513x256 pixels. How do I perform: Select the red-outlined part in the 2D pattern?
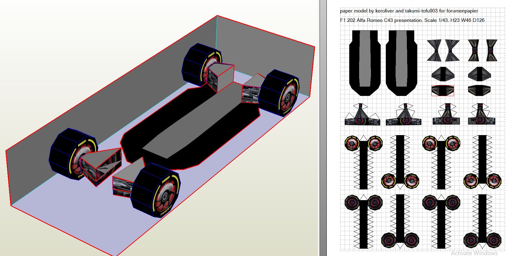coord(442,91)
